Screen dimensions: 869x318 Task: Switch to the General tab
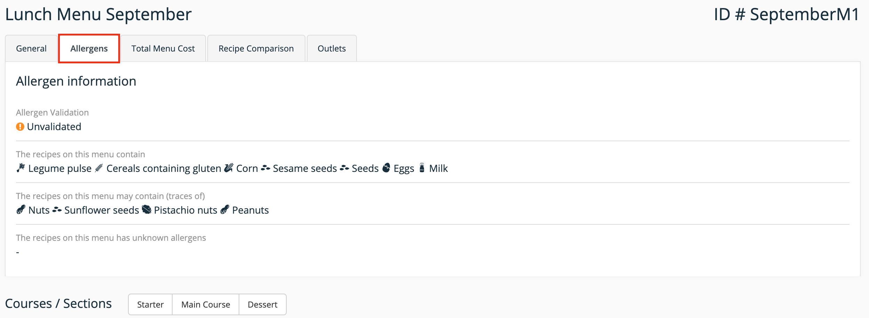31,48
